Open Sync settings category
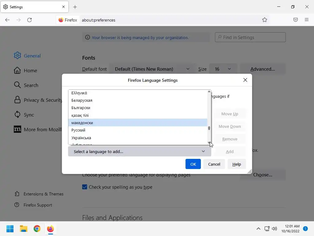Image resolution: width=314 pixels, height=236 pixels. (24, 115)
